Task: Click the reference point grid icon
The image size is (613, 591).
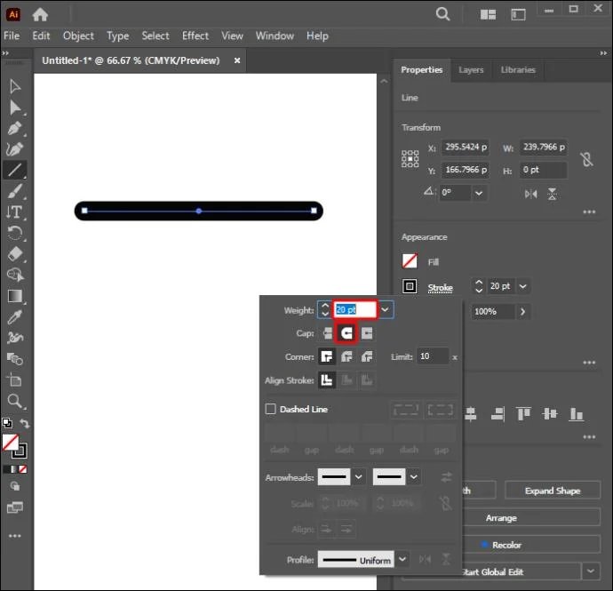Action: pyautogui.click(x=410, y=159)
